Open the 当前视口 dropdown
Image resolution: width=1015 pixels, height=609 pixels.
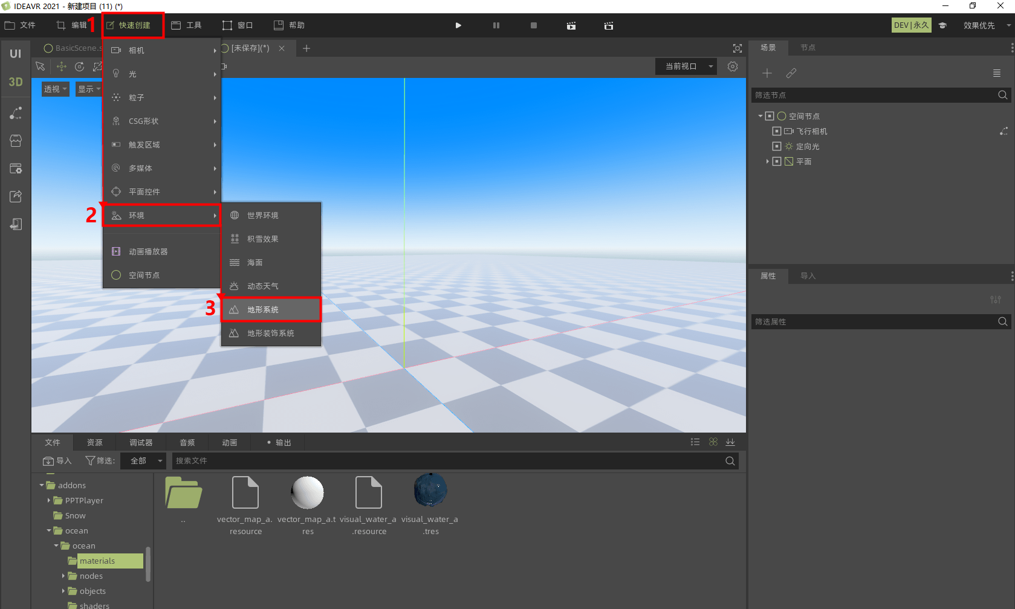click(x=686, y=66)
